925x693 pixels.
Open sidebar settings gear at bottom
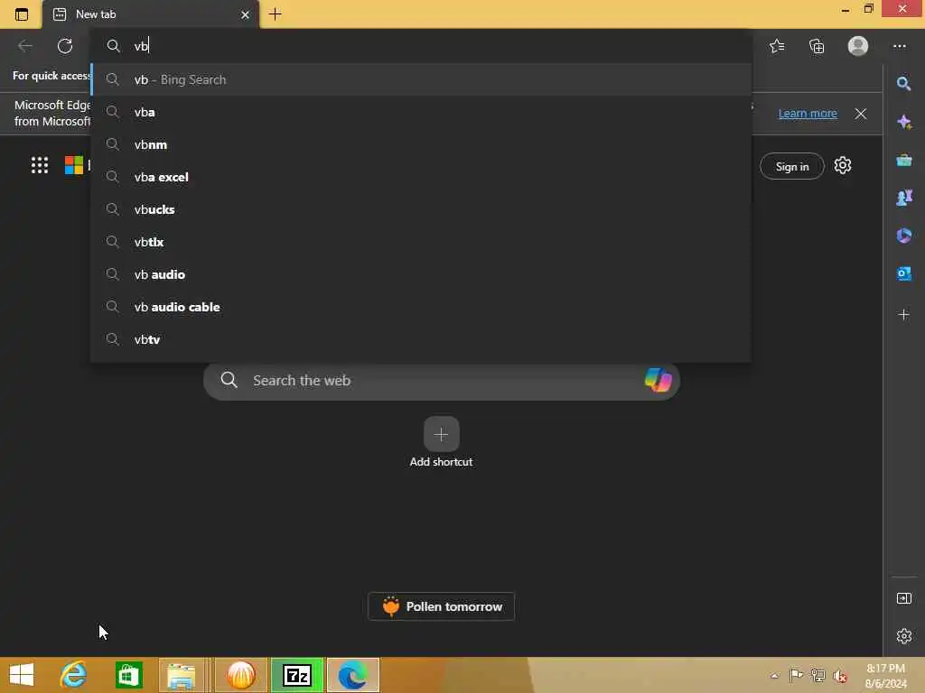pyautogui.click(x=903, y=636)
